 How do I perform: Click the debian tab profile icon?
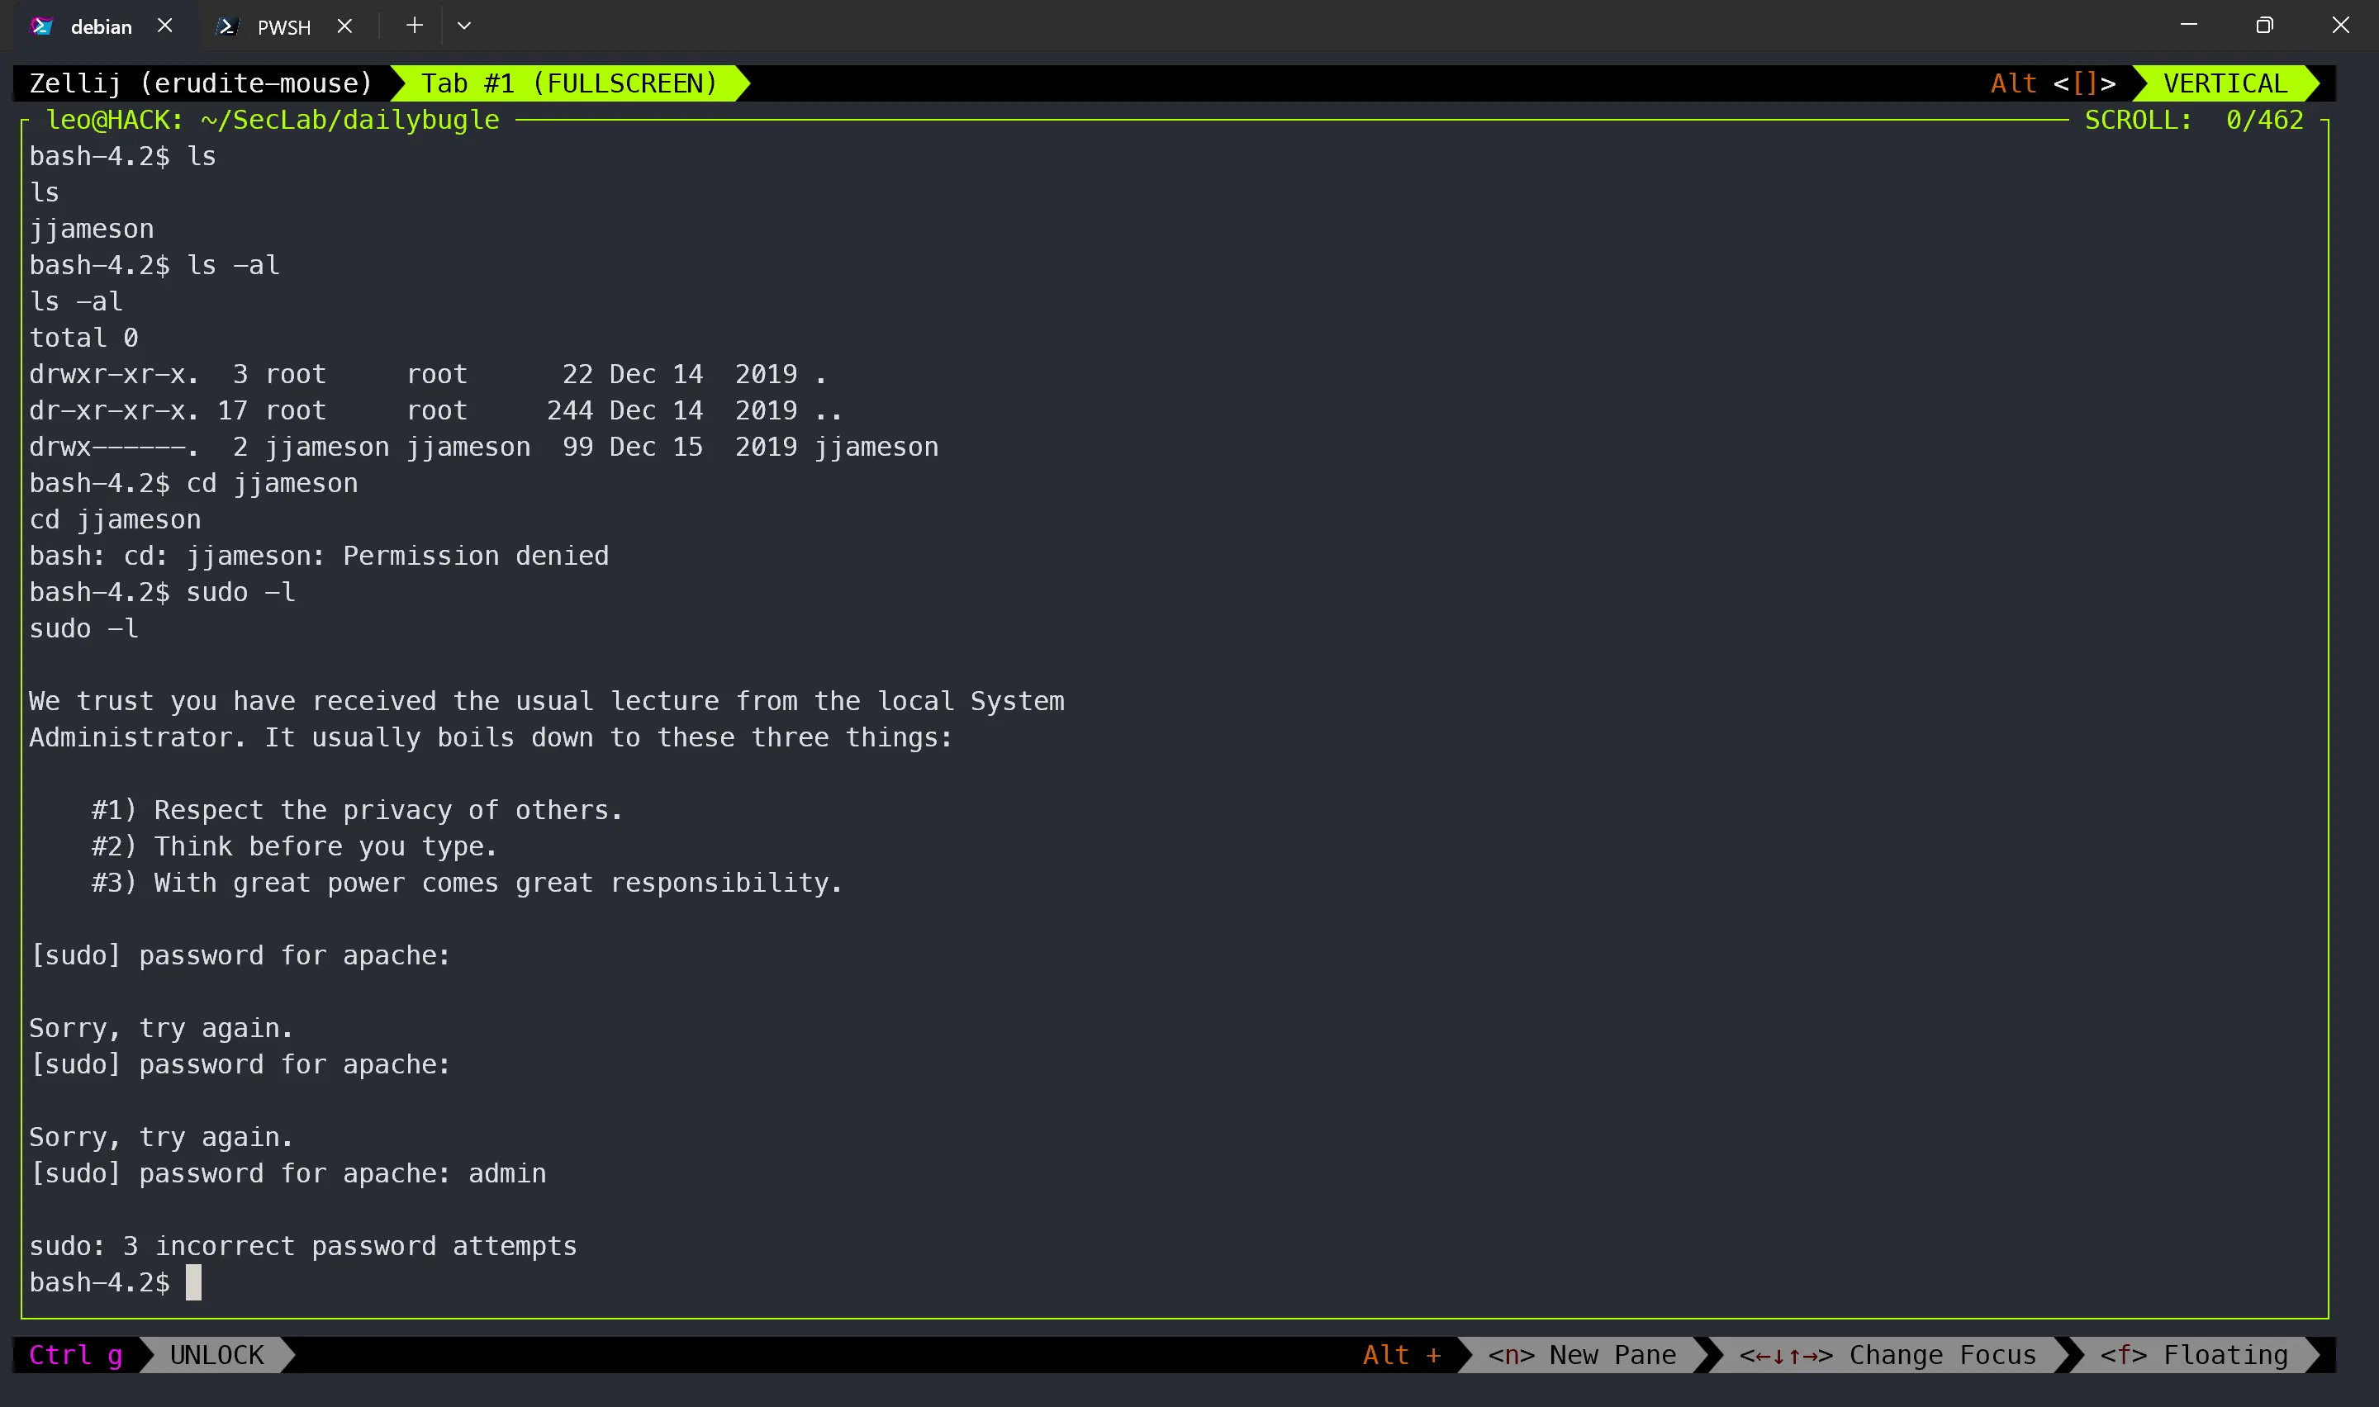[42, 26]
